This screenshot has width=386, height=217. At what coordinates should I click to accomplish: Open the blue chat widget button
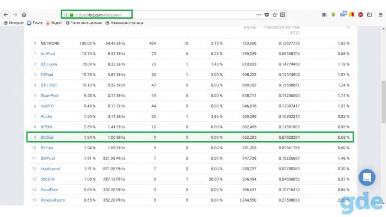tap(367, 177)
